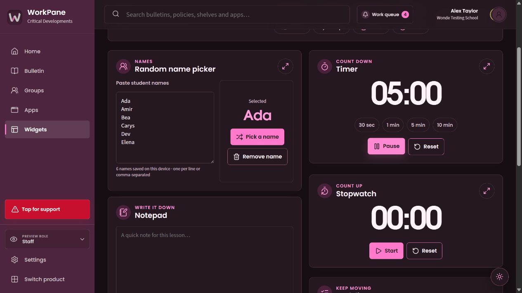Reset the Stopwatch
The width and height of the screenshot is (522, 293).
(x=424, y=251)
